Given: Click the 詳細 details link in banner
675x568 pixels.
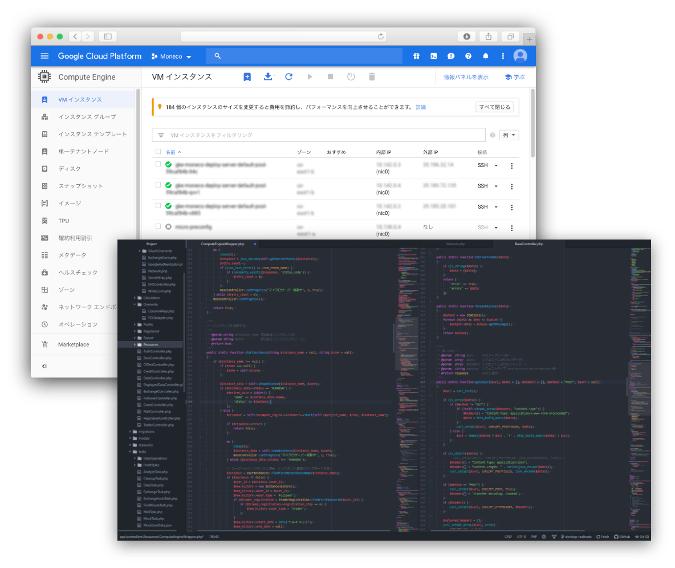Looking at the screenshot, I should coord(421,107).
